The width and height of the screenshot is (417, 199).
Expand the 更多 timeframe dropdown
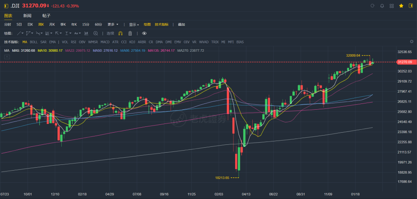113,25
